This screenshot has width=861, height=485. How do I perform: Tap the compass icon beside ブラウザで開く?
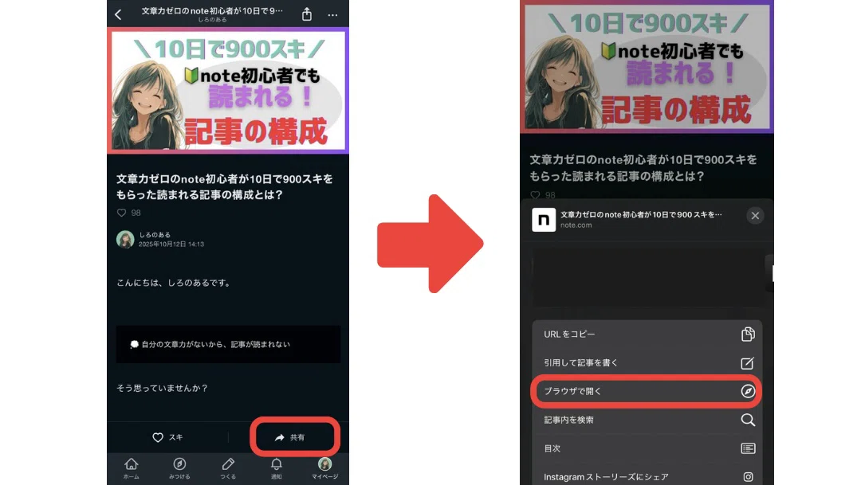[x=748, y=391]
